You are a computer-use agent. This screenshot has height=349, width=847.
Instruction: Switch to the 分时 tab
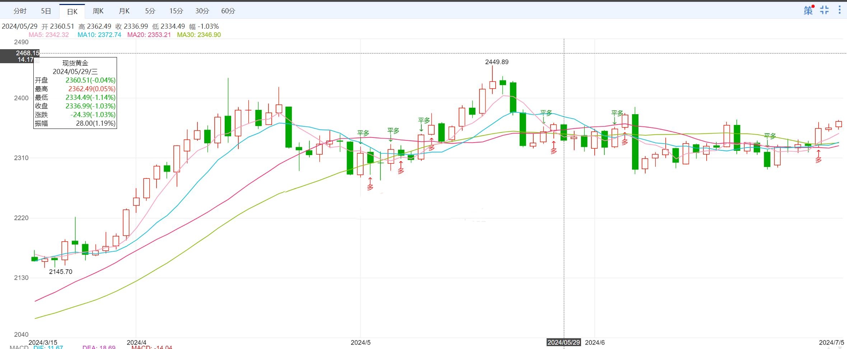(20, 11)
